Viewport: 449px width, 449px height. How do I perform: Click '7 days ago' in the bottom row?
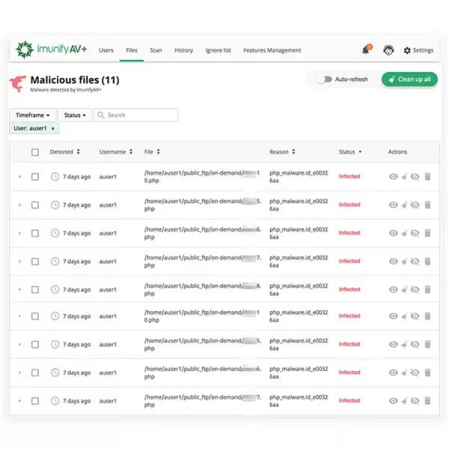point(77,401)
